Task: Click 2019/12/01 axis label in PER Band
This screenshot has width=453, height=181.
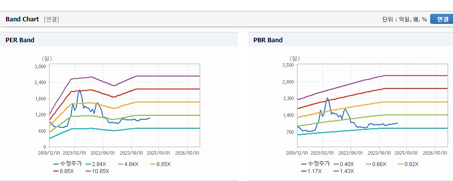Action: (x=49, y=153)
